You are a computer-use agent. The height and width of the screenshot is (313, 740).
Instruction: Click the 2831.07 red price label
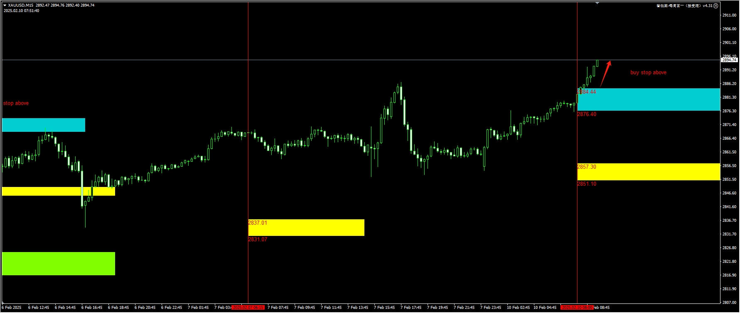click(x=258, y=240)
